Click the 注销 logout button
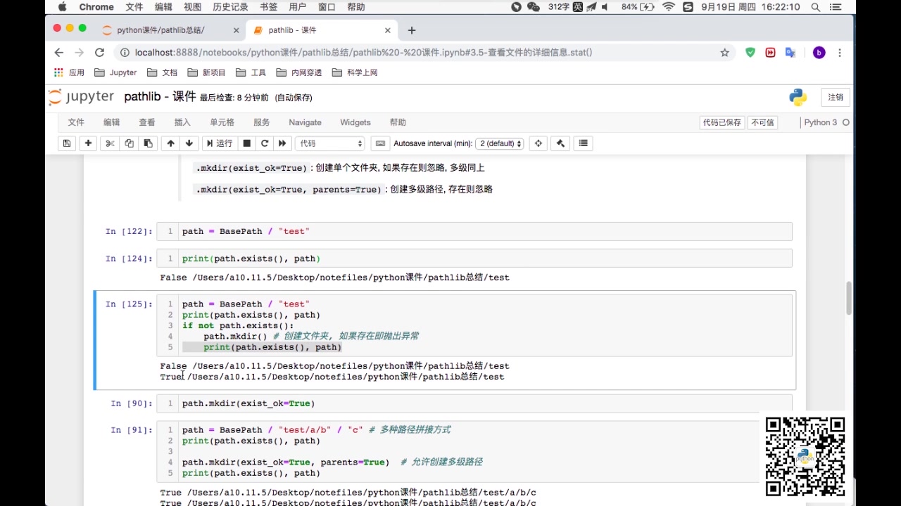The width and height of the screenshot is (901, 506). coord(836,98)
